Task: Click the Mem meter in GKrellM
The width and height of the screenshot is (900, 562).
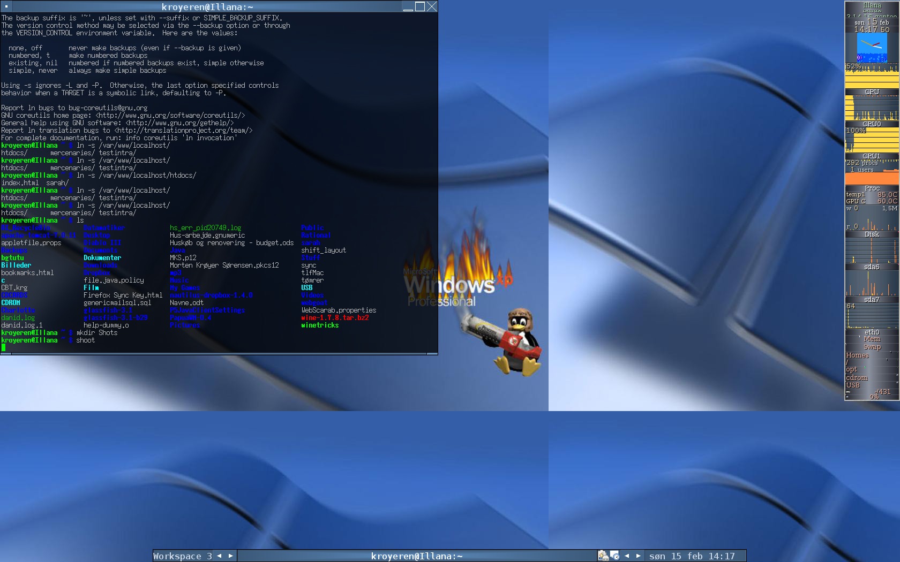Action: tap(872, 339)
